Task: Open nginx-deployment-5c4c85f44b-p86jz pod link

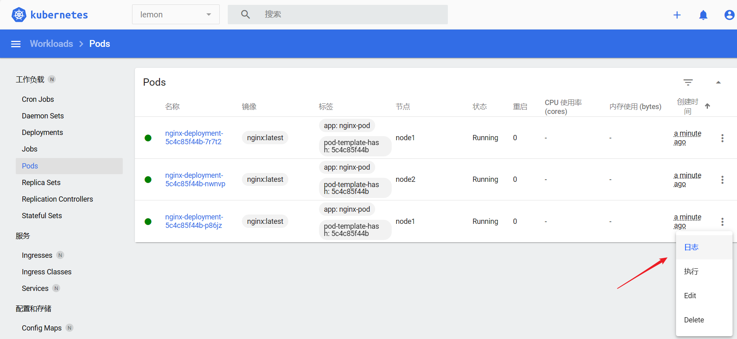Action: (194, 221)
